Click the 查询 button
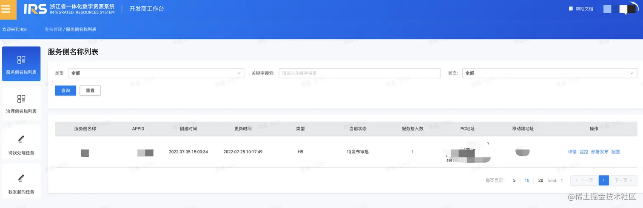Viewport: 643px width, 208px height. pyautogui.click(x=65, y=91)
